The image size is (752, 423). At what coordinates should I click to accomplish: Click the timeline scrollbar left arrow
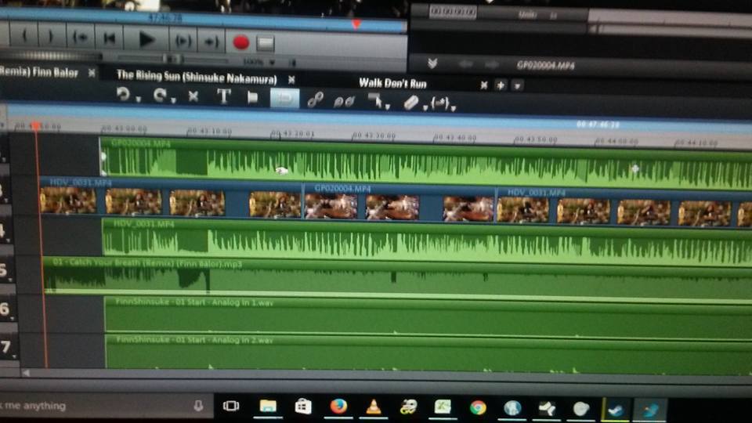click(26, 373)
